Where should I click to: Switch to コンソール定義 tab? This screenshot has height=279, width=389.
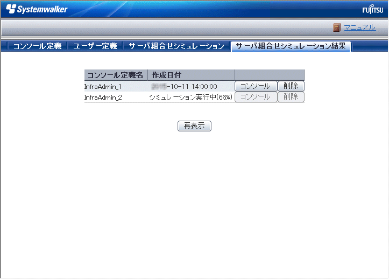[37, 46]
